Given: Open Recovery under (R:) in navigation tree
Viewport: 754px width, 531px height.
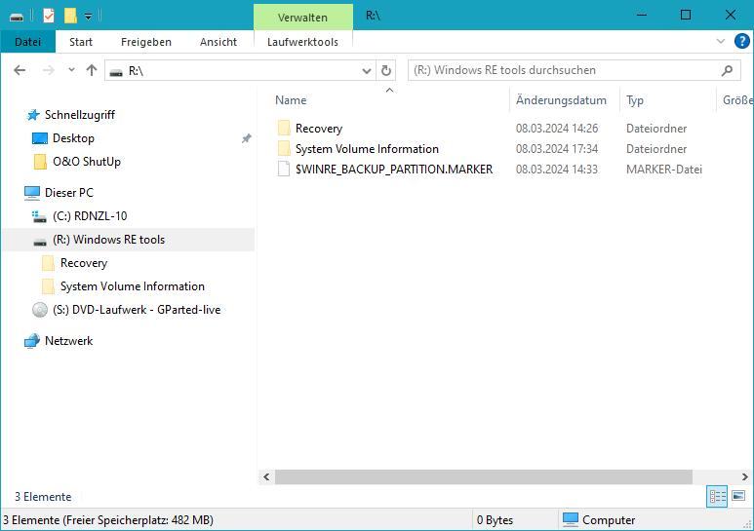Looking at the screenshot, I should [84, 263].
